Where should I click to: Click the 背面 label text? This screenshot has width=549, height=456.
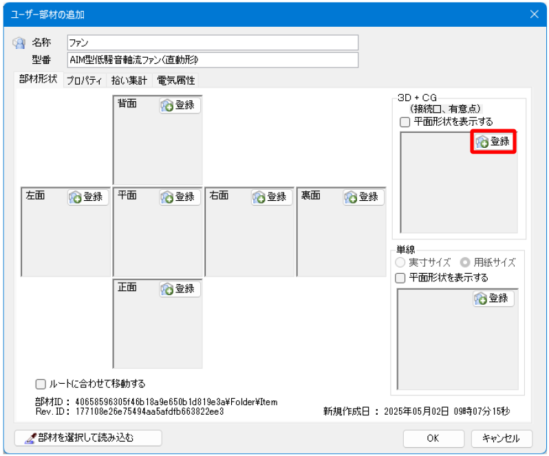127,104
